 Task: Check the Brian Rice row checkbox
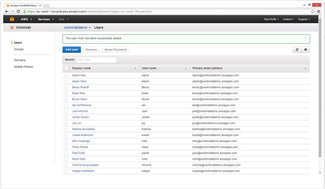tap(66, 94)
